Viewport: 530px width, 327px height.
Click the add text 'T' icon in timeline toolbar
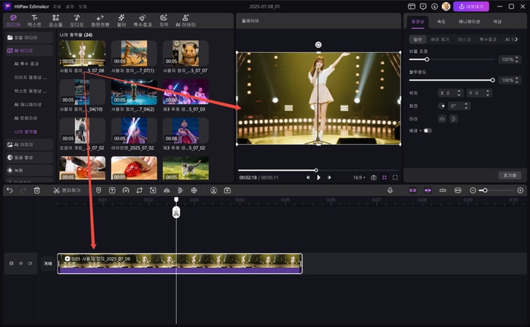click(x=112, y=190)
